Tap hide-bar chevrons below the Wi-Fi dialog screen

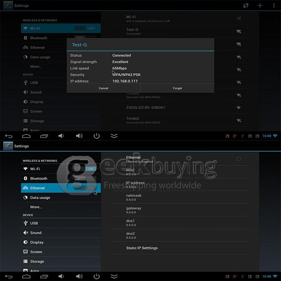(114, 136)
